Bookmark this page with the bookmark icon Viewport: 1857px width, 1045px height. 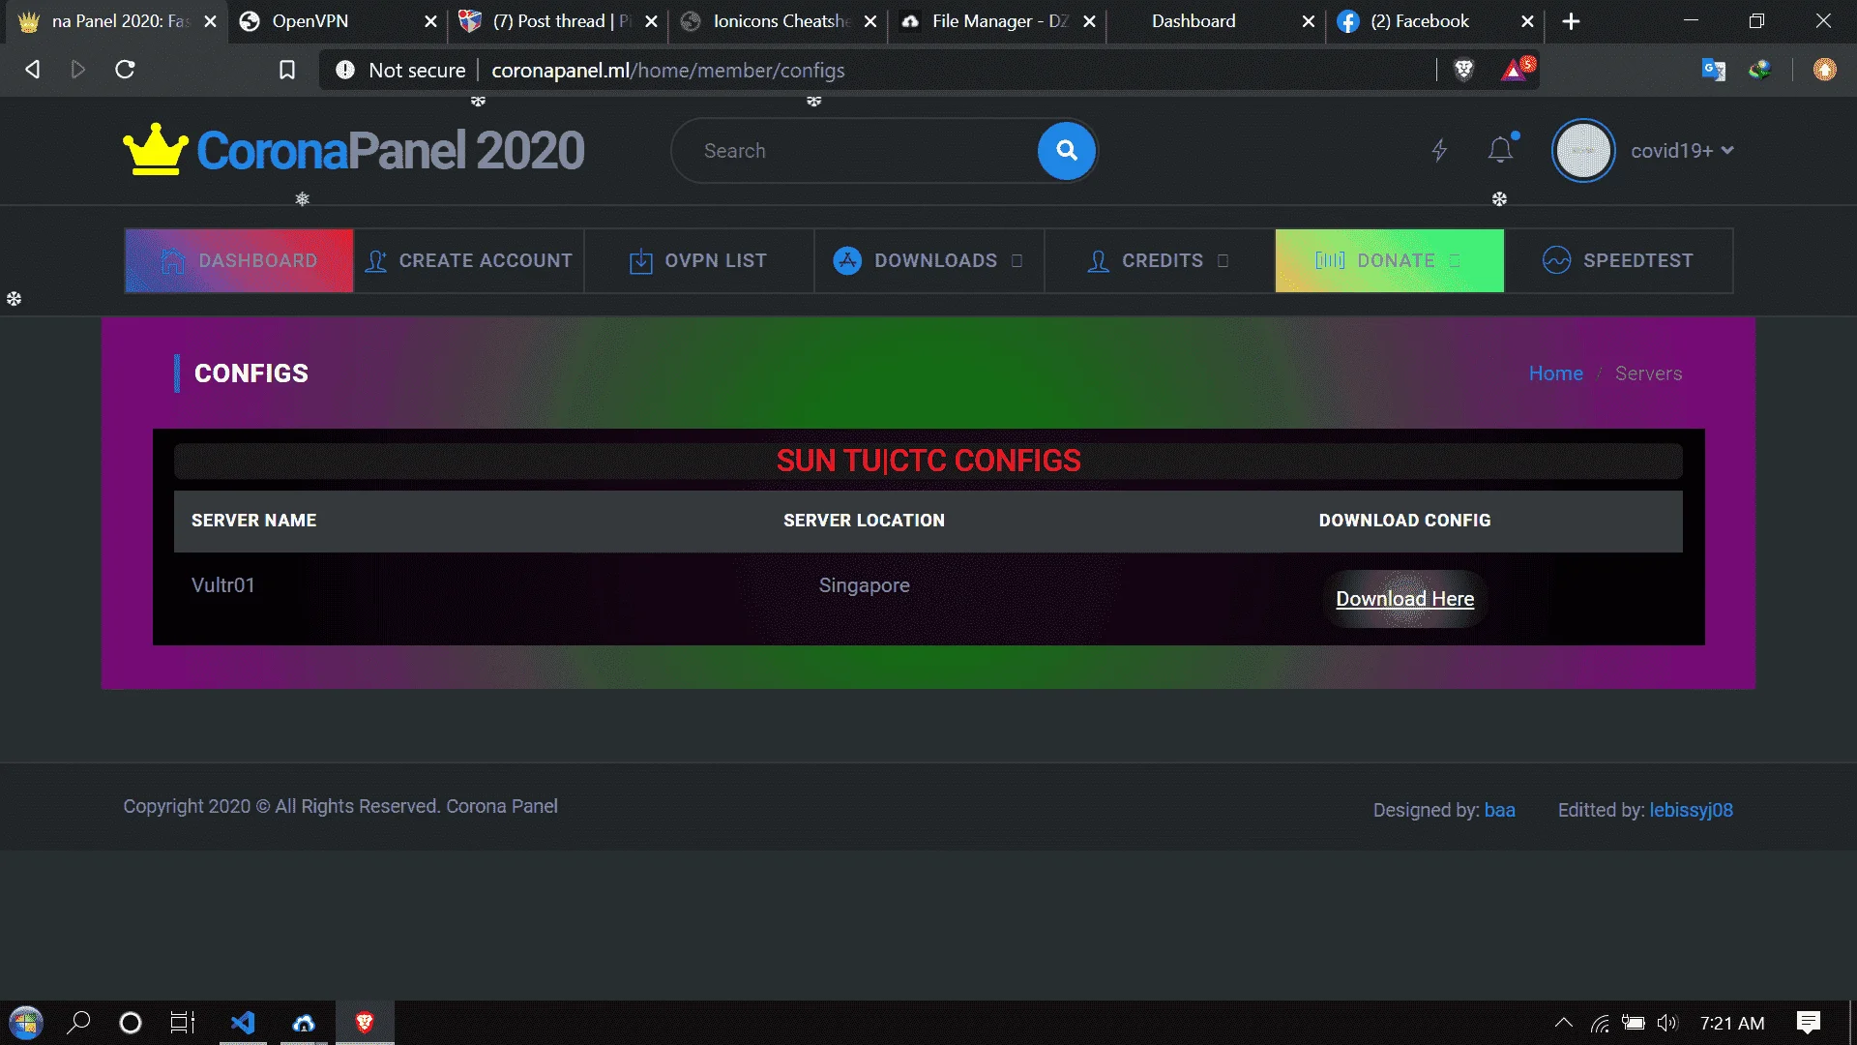click(x=287, y=70)
